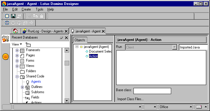Collapse the Shared Code tree node

(17, 77)
